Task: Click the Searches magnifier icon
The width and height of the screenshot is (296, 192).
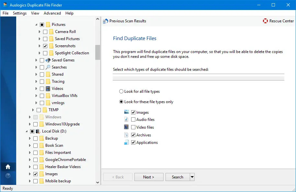Action: [48, 67]
